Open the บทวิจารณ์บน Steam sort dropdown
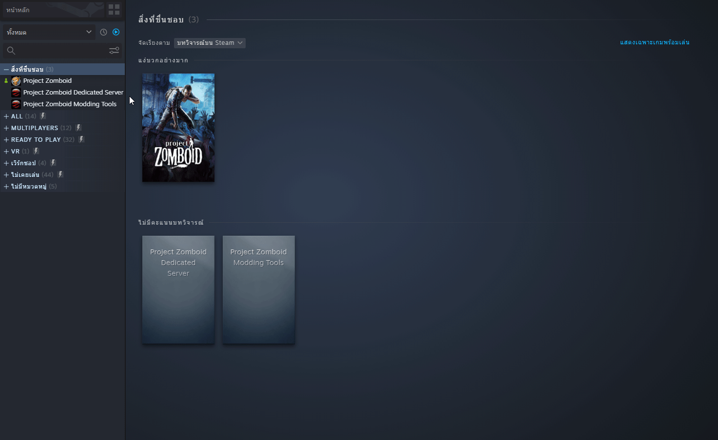Viewport: 718px width, 440px height. (x=210, y=43)
